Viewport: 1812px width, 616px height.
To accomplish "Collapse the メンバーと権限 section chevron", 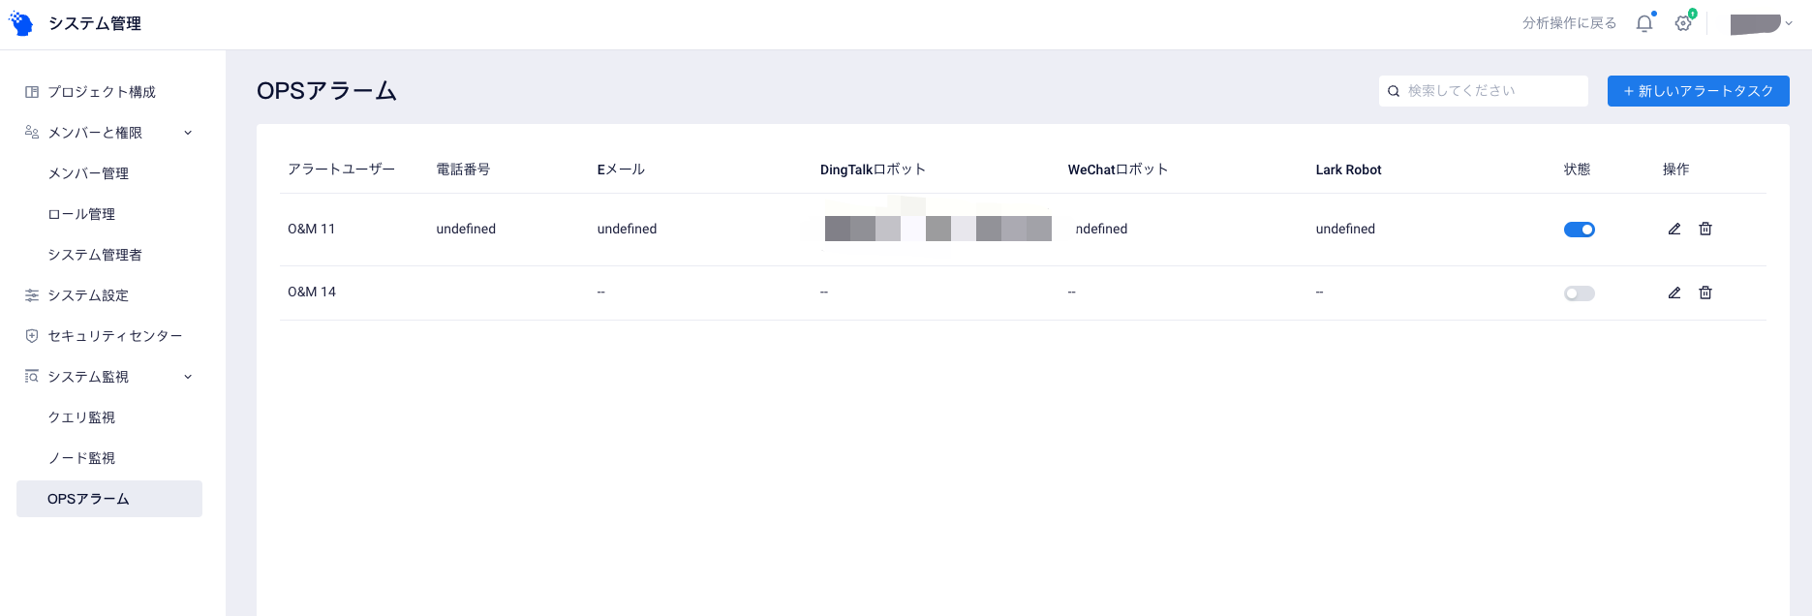I will (x=188, y=133).
